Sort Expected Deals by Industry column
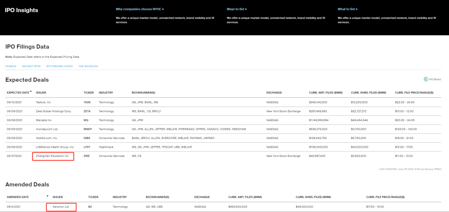 click(106, 93)
